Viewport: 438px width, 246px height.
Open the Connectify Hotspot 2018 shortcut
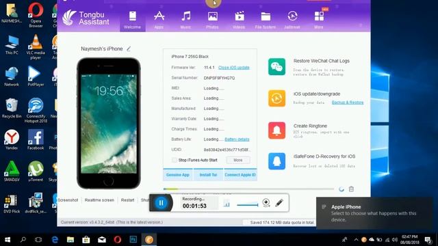pos(36,110)
